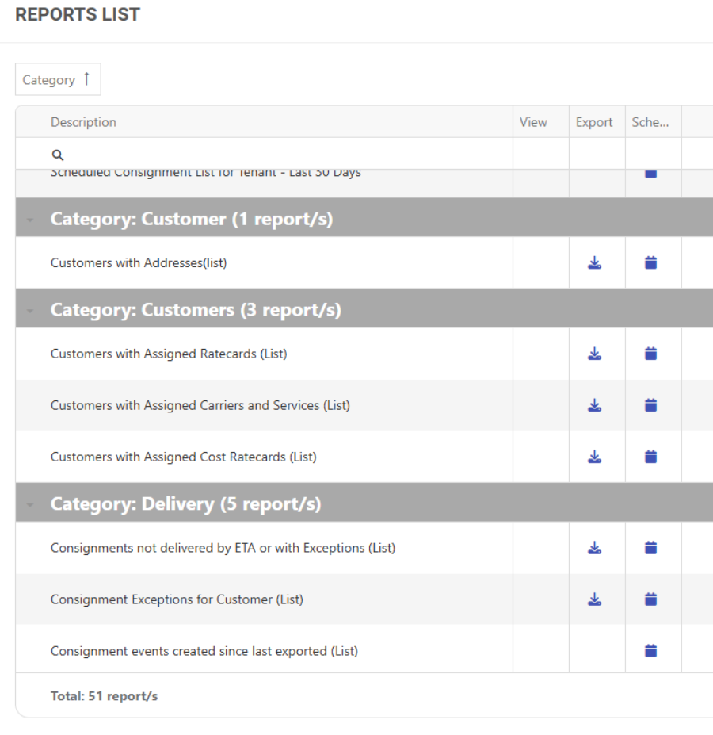Schedule Customers with Assigned Cost Ratecards report
This screenshot has height=735, width=713.
pos(650,457)
